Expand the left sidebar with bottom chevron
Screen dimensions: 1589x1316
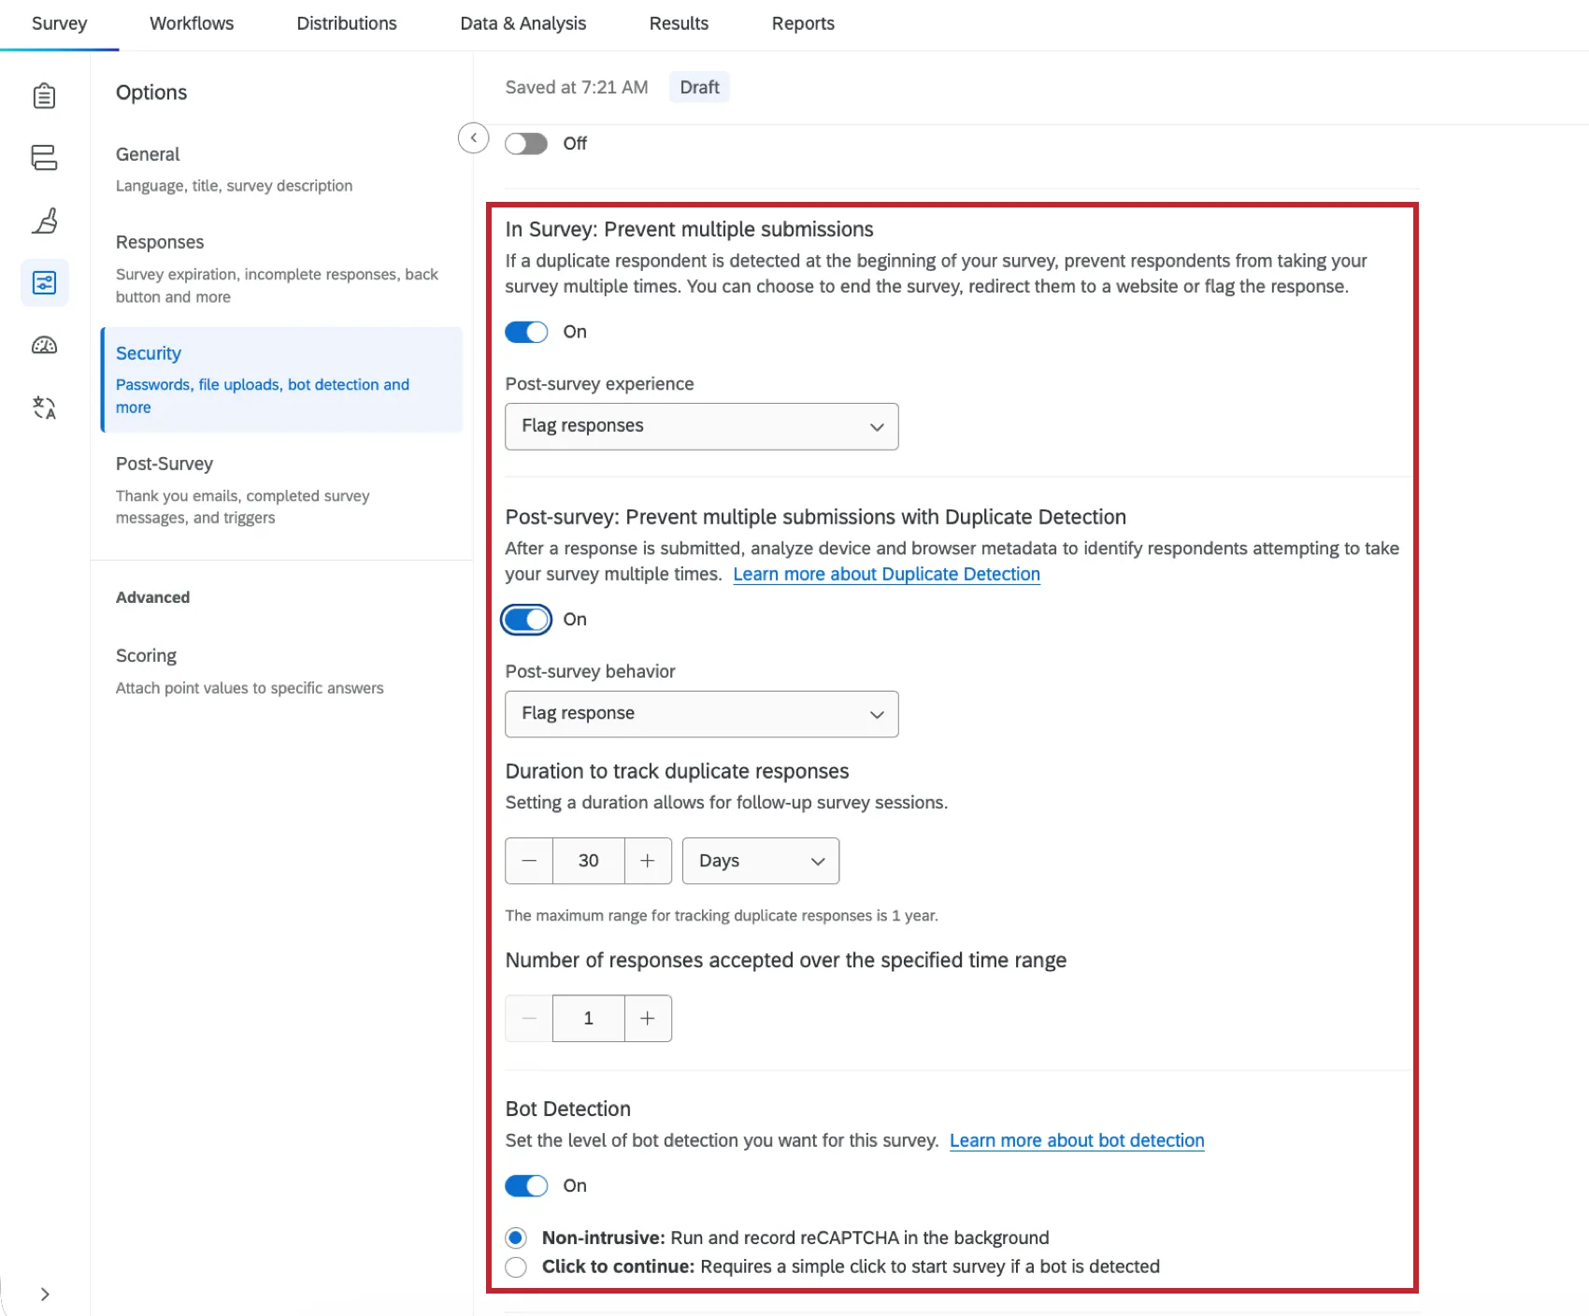(x=44, y=1295)
